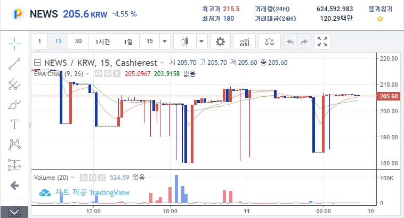Expand the Cashierest symbol dropdown
404x218 pixels.
[x=162, y=62]
